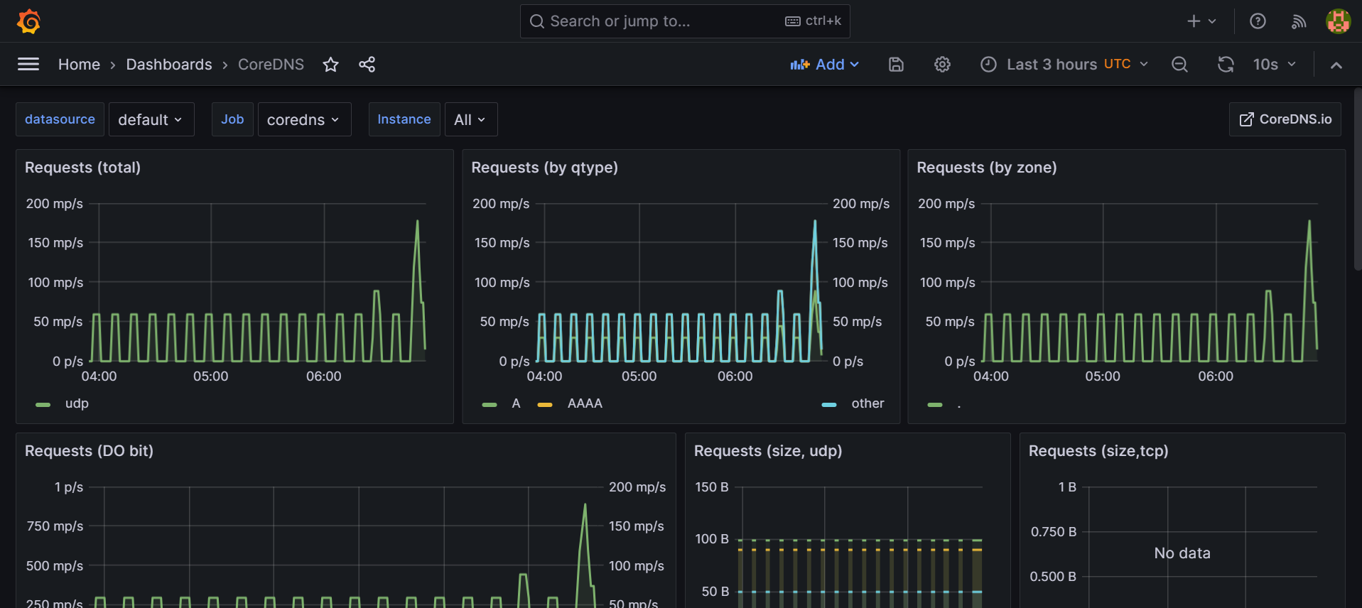Click the Requests (total) graph peak
Viewport: 1362px width, 608px height.
[x=417, y=222]
